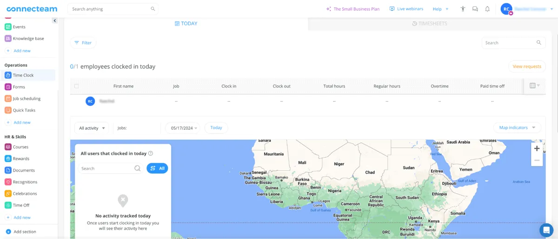Zoom in the map with plus
Screen dimensions: 558x239
pos(537,148)
